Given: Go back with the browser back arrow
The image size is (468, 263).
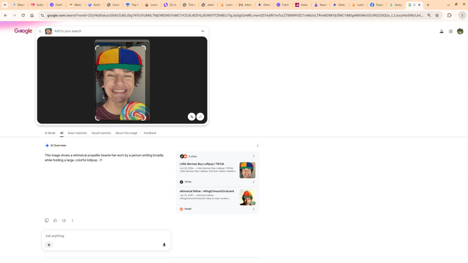Looking at the screenshot, I should point(5,15).
